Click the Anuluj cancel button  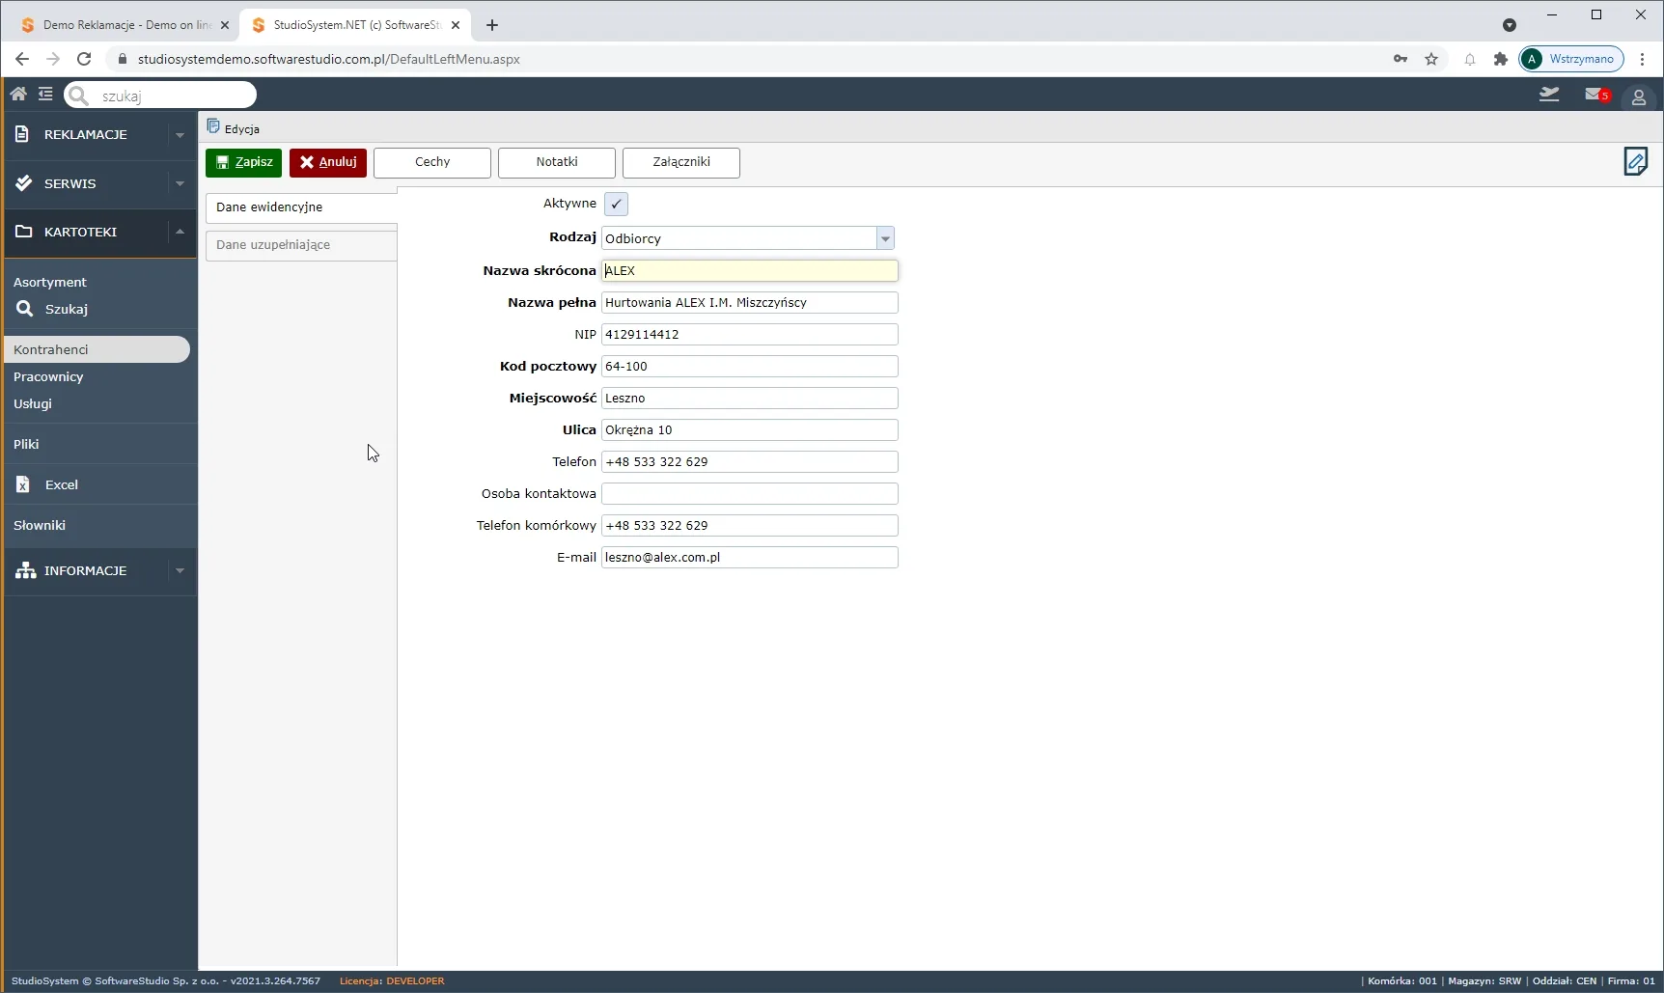pos(328,162)
